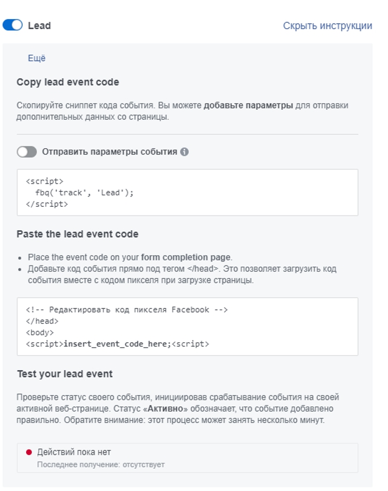Click the fbq('track', 'Lead') code line
This screenshot has height=491, width=388.
pos(84,192)
